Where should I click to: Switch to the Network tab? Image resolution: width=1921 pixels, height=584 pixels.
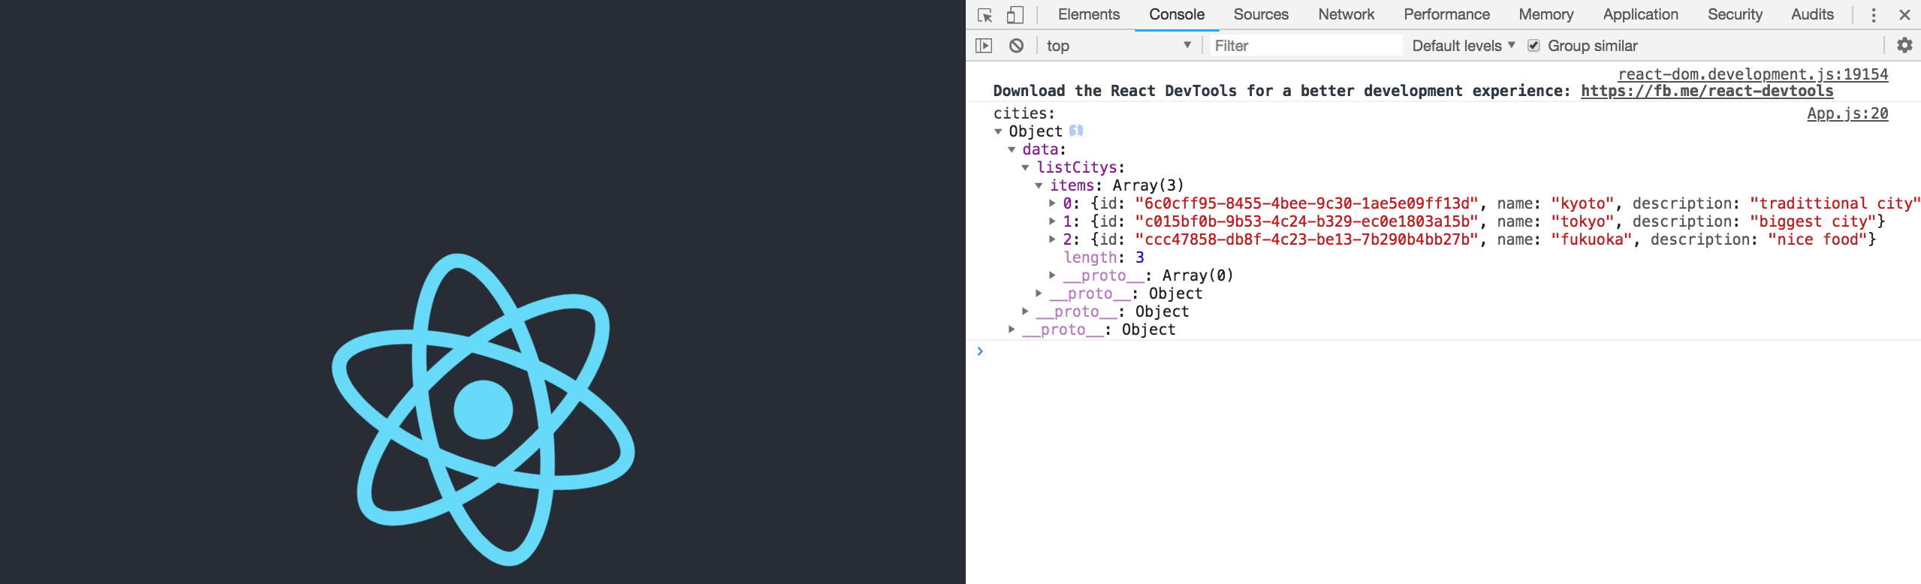tap(1346, 15)
